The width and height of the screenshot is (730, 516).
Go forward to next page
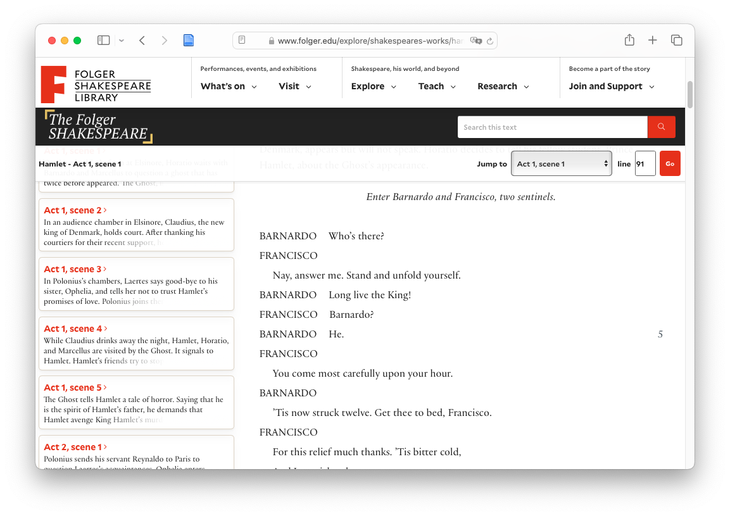coord(165,41)
